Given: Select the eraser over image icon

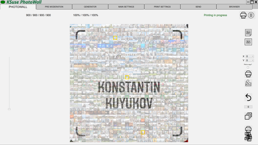Looking at the screenshot, I should coord(248,83).
